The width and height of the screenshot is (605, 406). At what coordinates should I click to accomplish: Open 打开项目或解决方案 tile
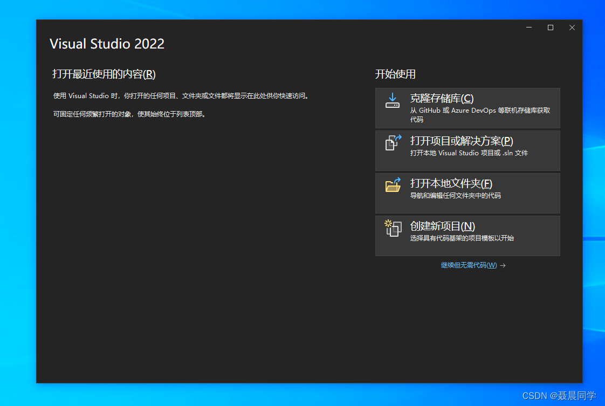point(467,150)
